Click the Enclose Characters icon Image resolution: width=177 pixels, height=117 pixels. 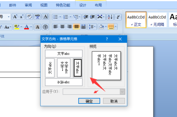[45, 27]
